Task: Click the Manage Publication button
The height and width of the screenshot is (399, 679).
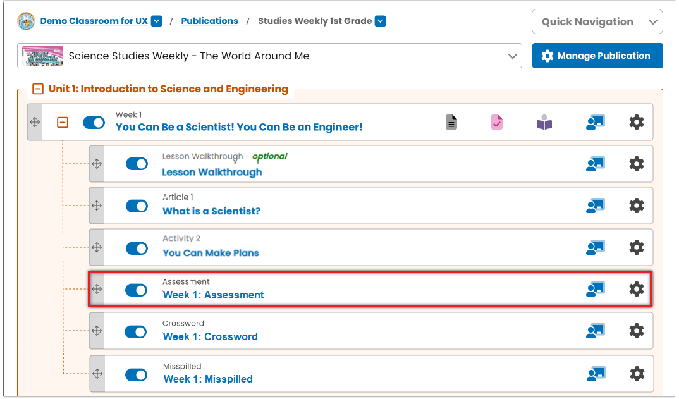Action: 597,56
